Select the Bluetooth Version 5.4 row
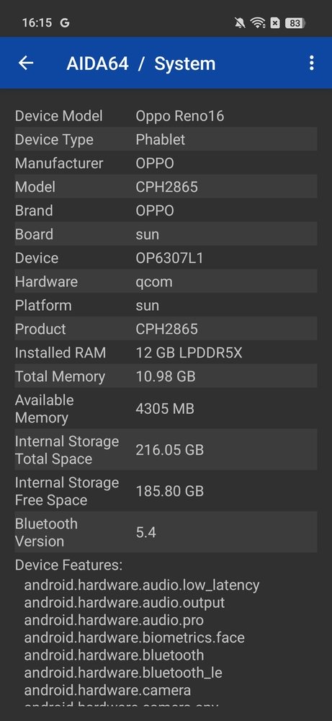This screenshot has height=721, width=332. [x=166, y=532]
